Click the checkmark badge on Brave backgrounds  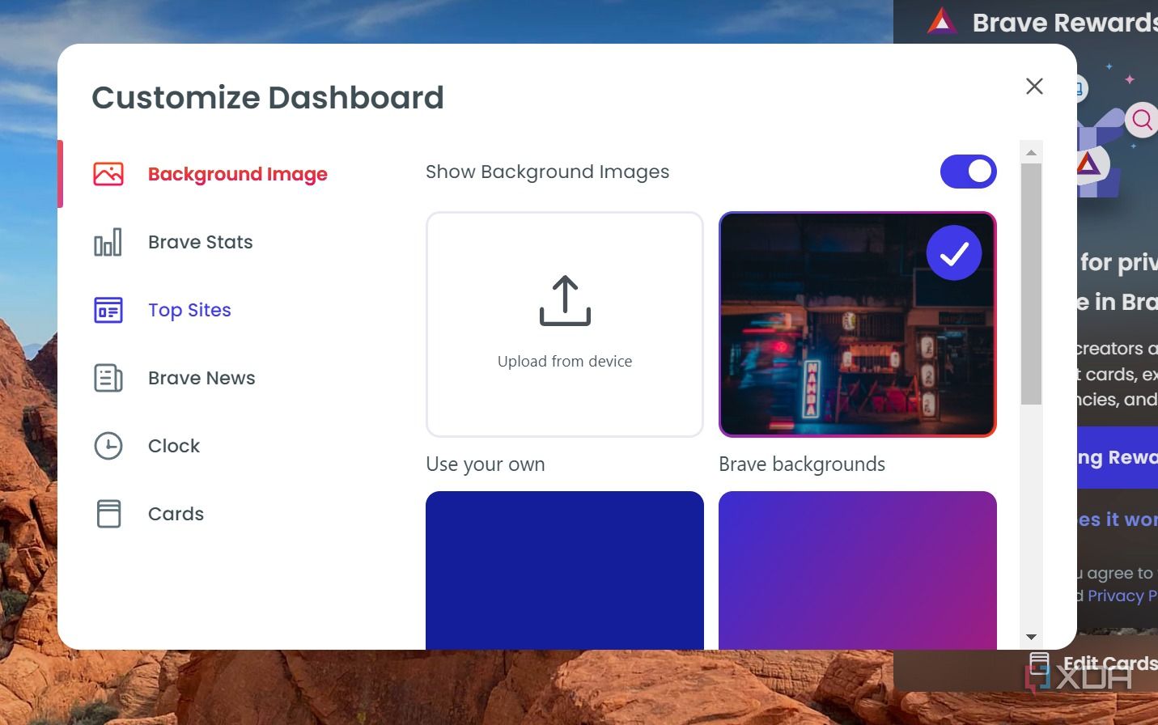(954, 253)
